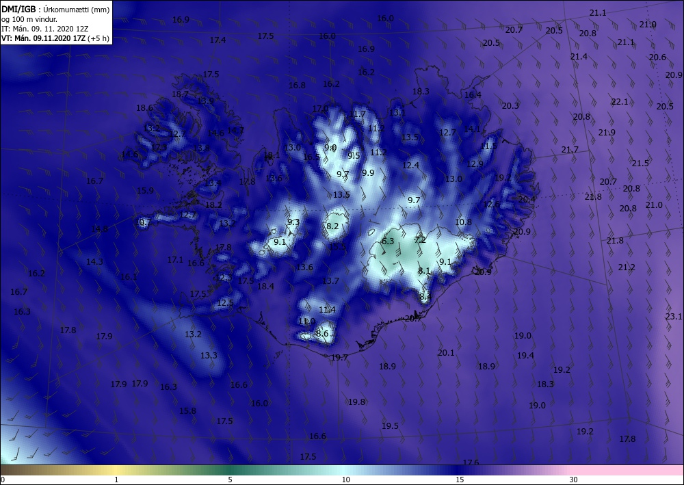Click the value 8.4 on the map
684x485 pixels.
click(x=425, y=296)
